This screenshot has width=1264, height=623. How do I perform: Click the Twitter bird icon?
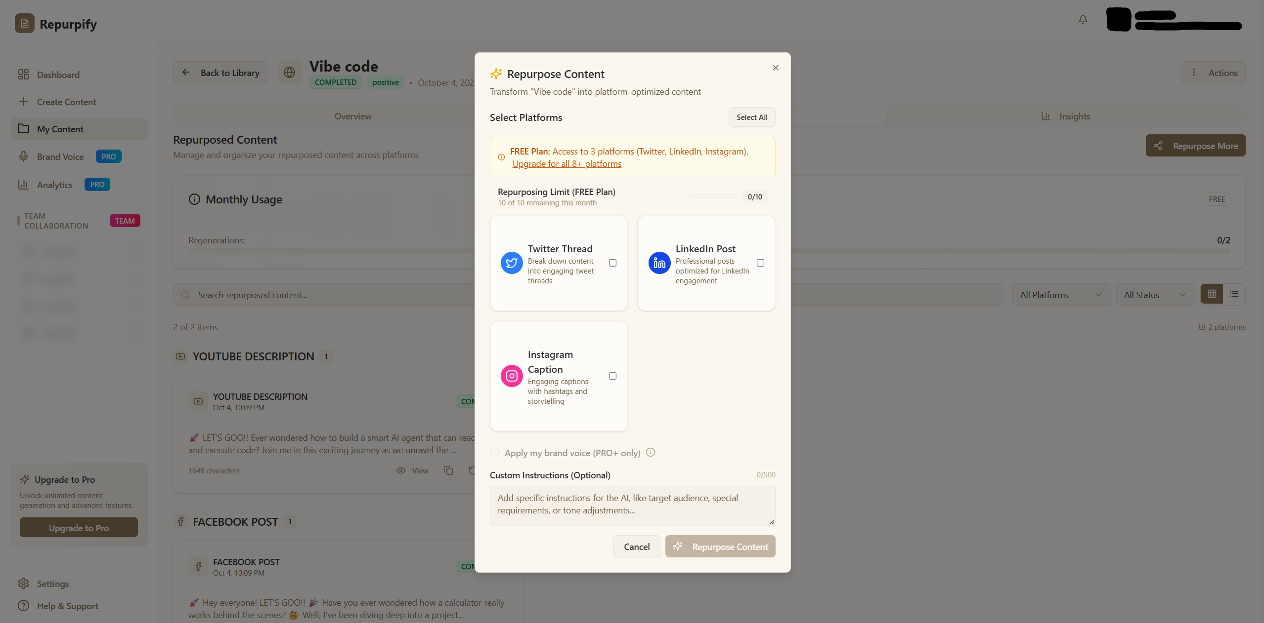pos(512,263)
